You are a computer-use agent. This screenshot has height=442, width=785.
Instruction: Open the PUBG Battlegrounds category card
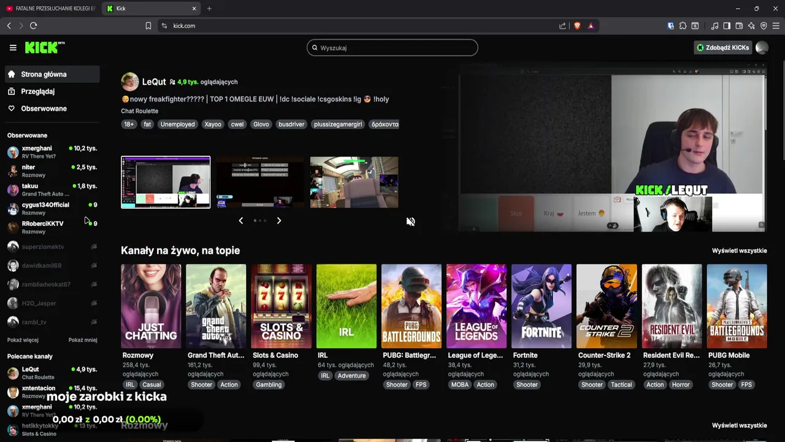(412, 306)
